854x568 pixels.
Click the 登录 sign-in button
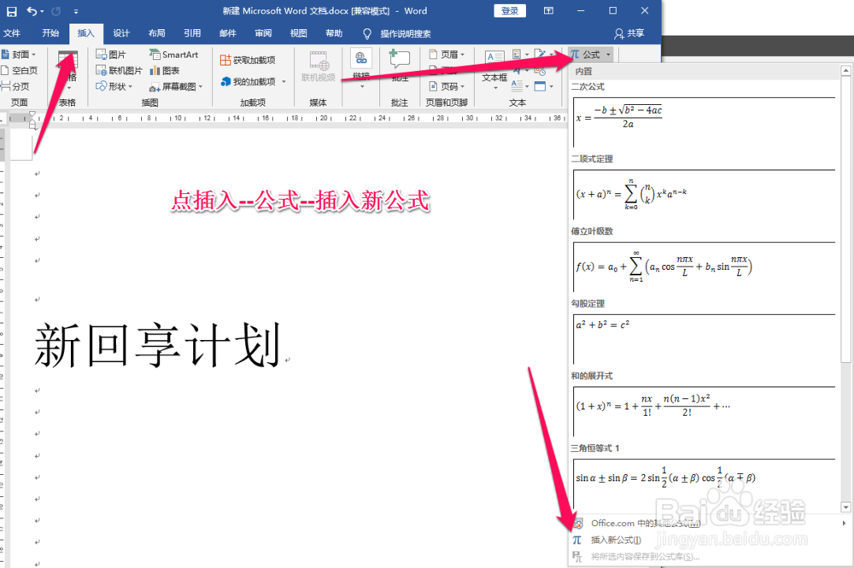pyautogui.click(x=510, y=11)
